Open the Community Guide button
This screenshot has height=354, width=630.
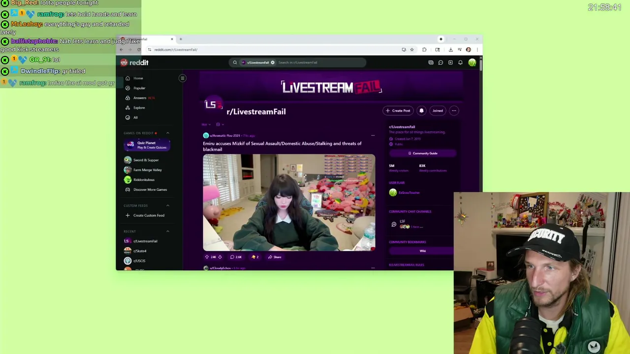pos(422,153)
